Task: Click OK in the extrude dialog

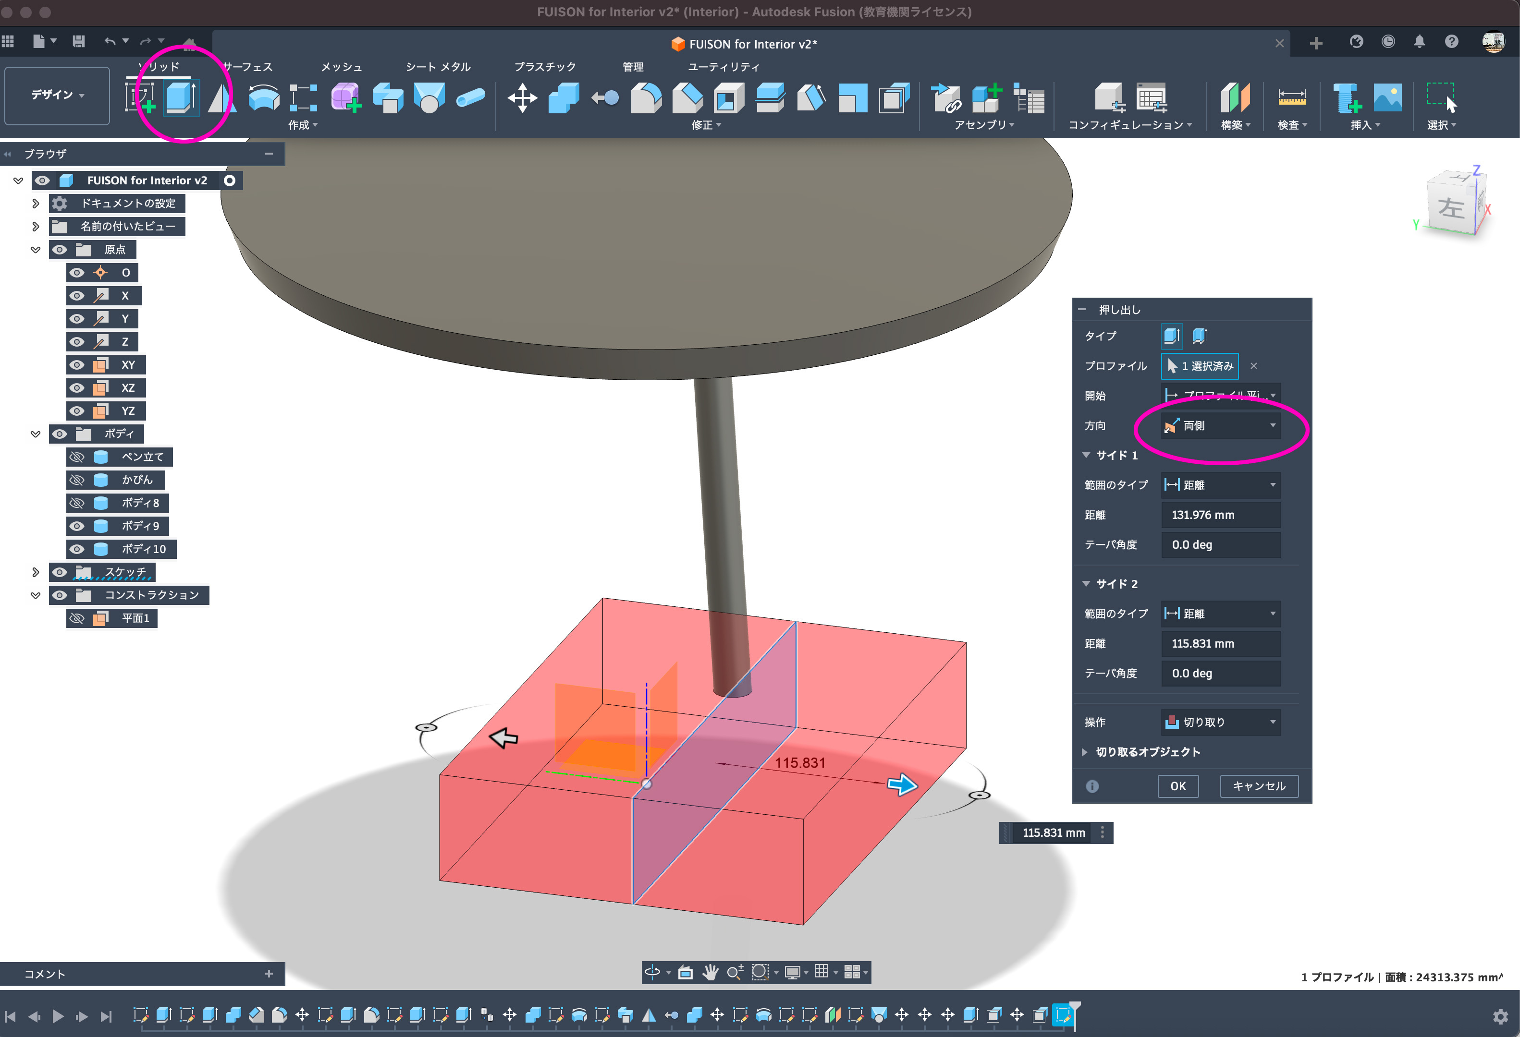Action: click(x=1177, y=786)
